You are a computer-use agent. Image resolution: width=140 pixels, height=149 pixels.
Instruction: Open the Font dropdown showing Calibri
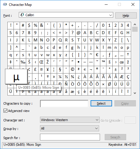click(x=66, y=15)
